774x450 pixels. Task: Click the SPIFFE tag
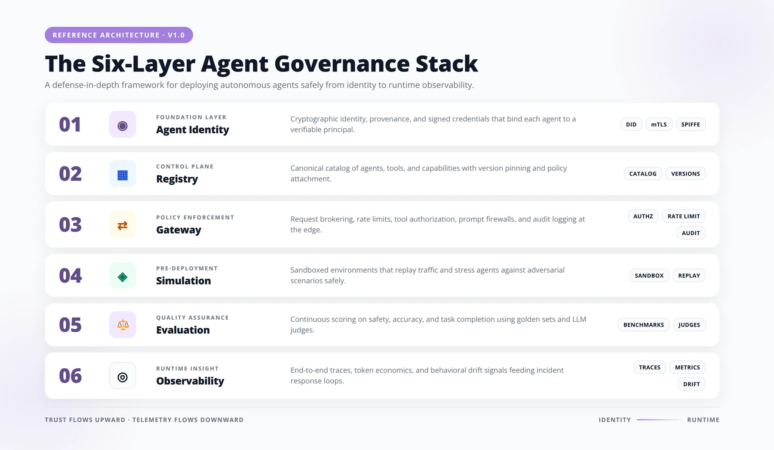pos(691,125)
